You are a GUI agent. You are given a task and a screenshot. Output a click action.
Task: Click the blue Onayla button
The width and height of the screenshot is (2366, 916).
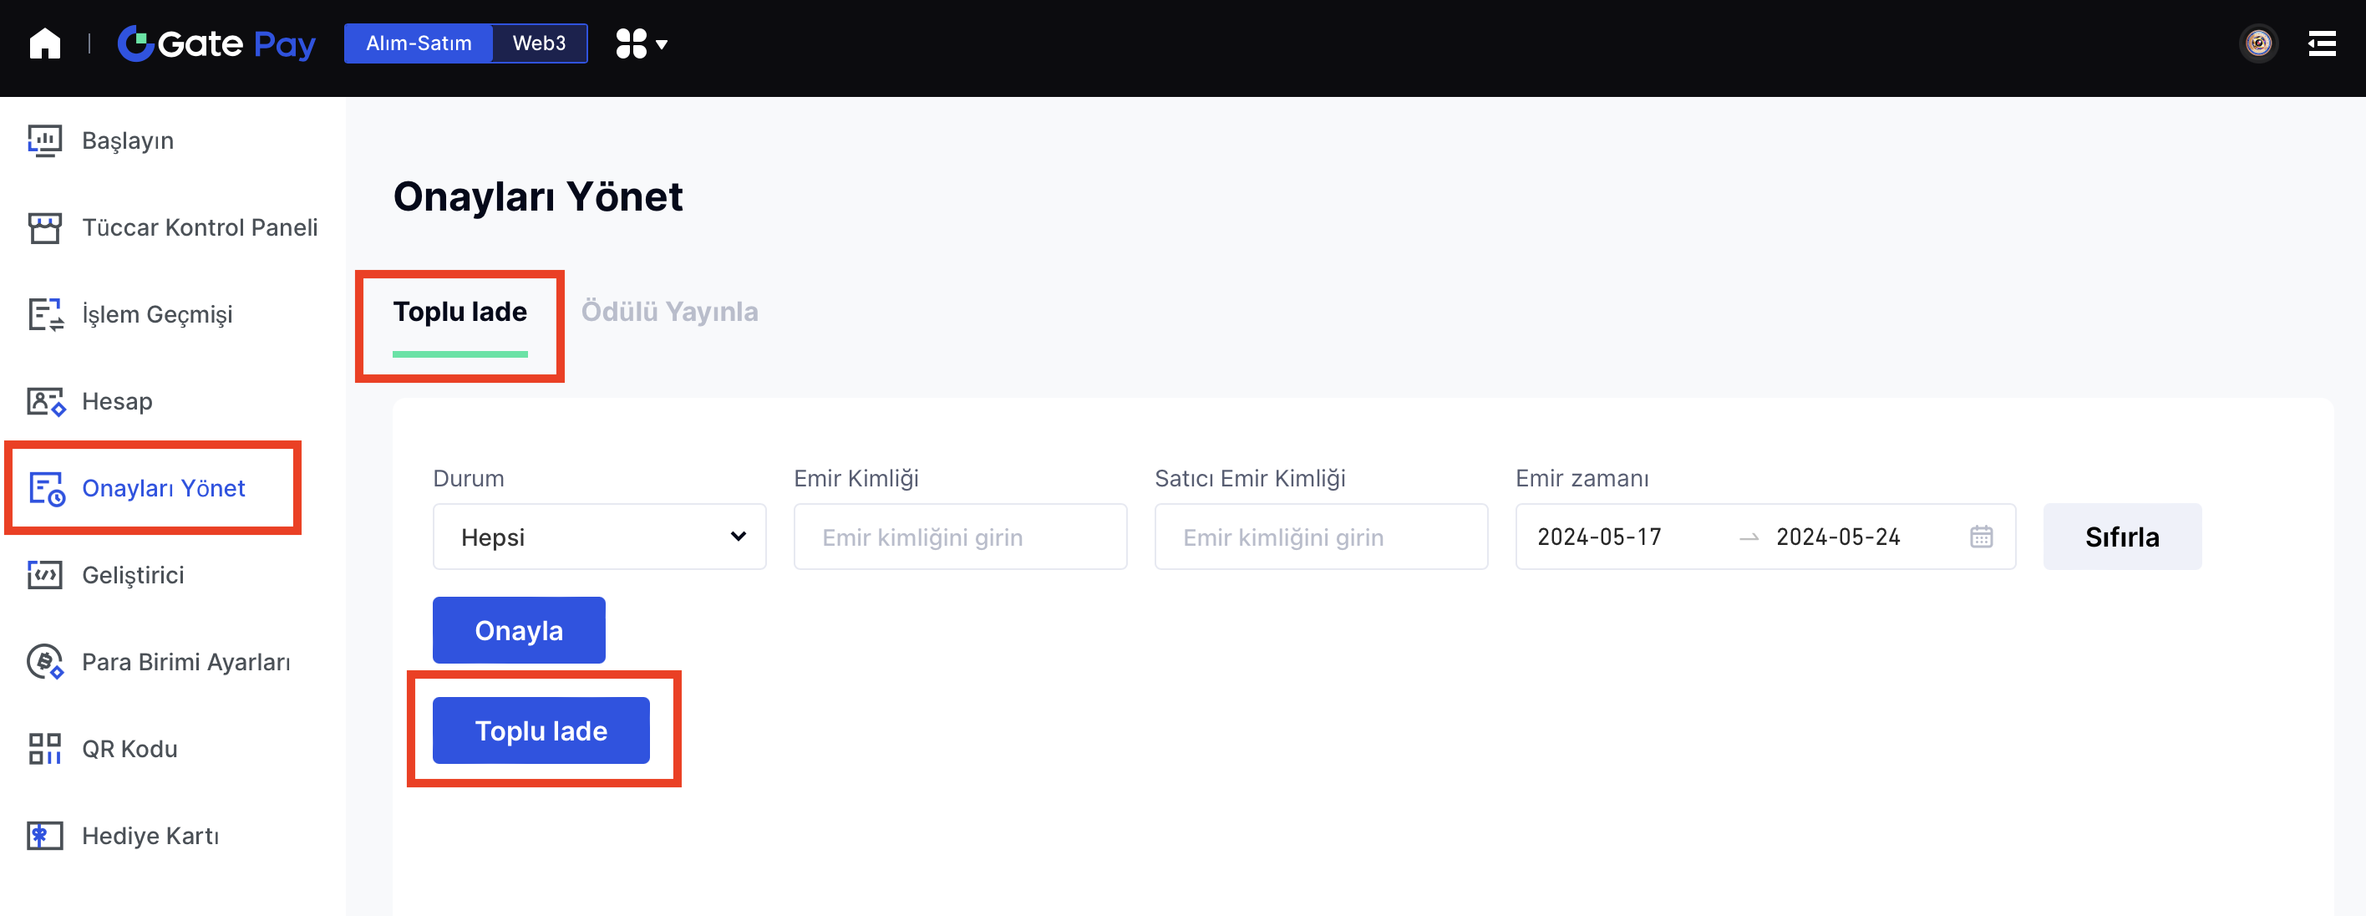click(x=519, y=630)
